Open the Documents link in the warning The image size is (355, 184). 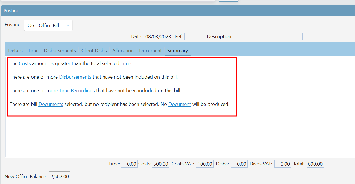coord(51,104)
